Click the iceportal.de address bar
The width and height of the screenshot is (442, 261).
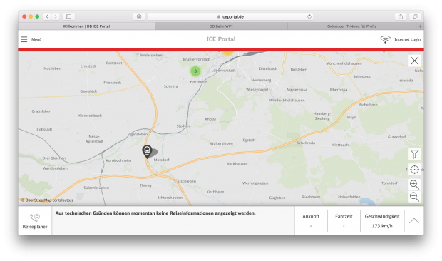tap(230, 16)
